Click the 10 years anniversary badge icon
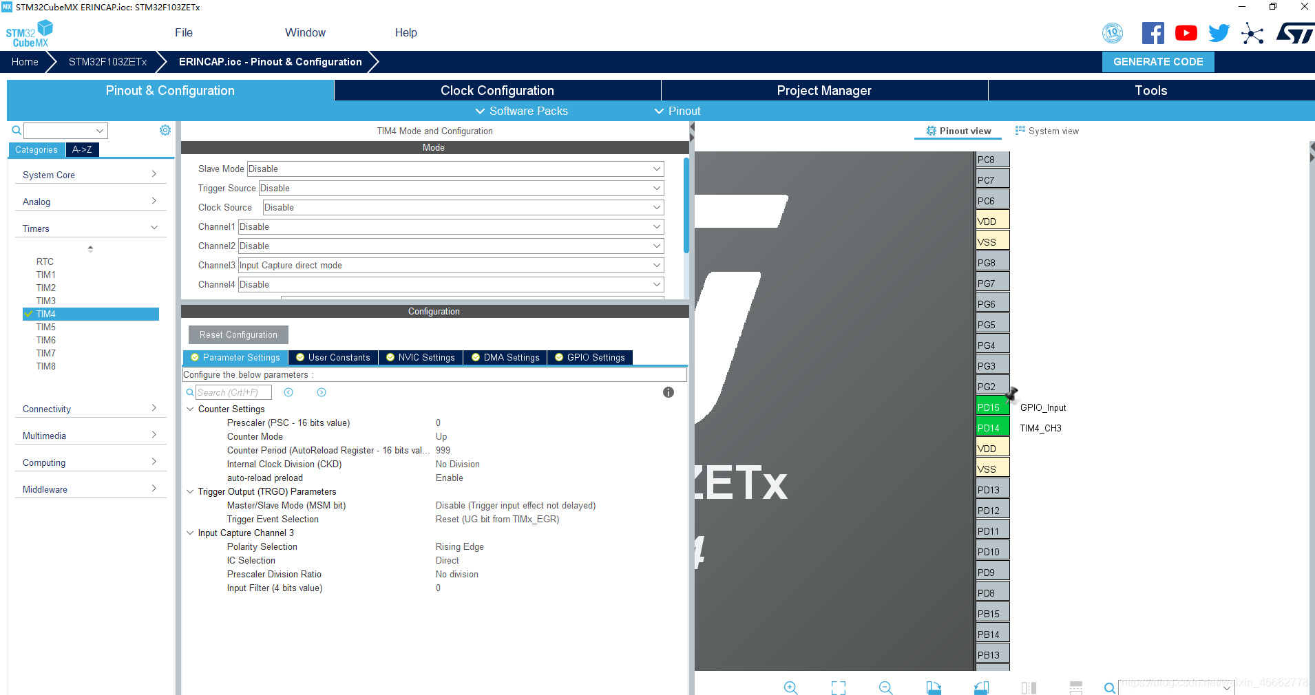Image resolution: width=1315 pixels, height=695 pixels. 1113,33
